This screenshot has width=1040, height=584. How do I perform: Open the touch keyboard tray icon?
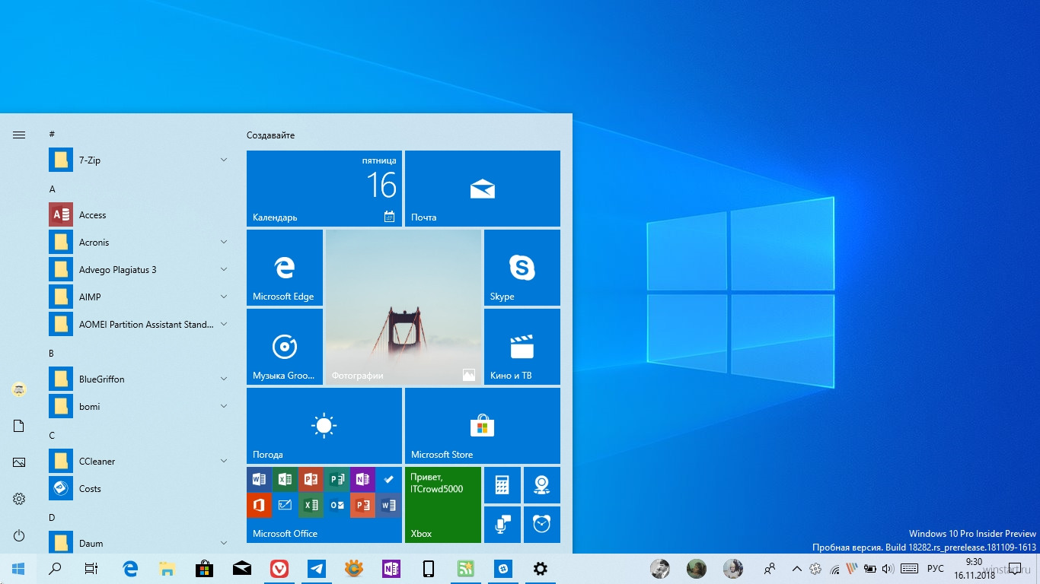[909, 569]
